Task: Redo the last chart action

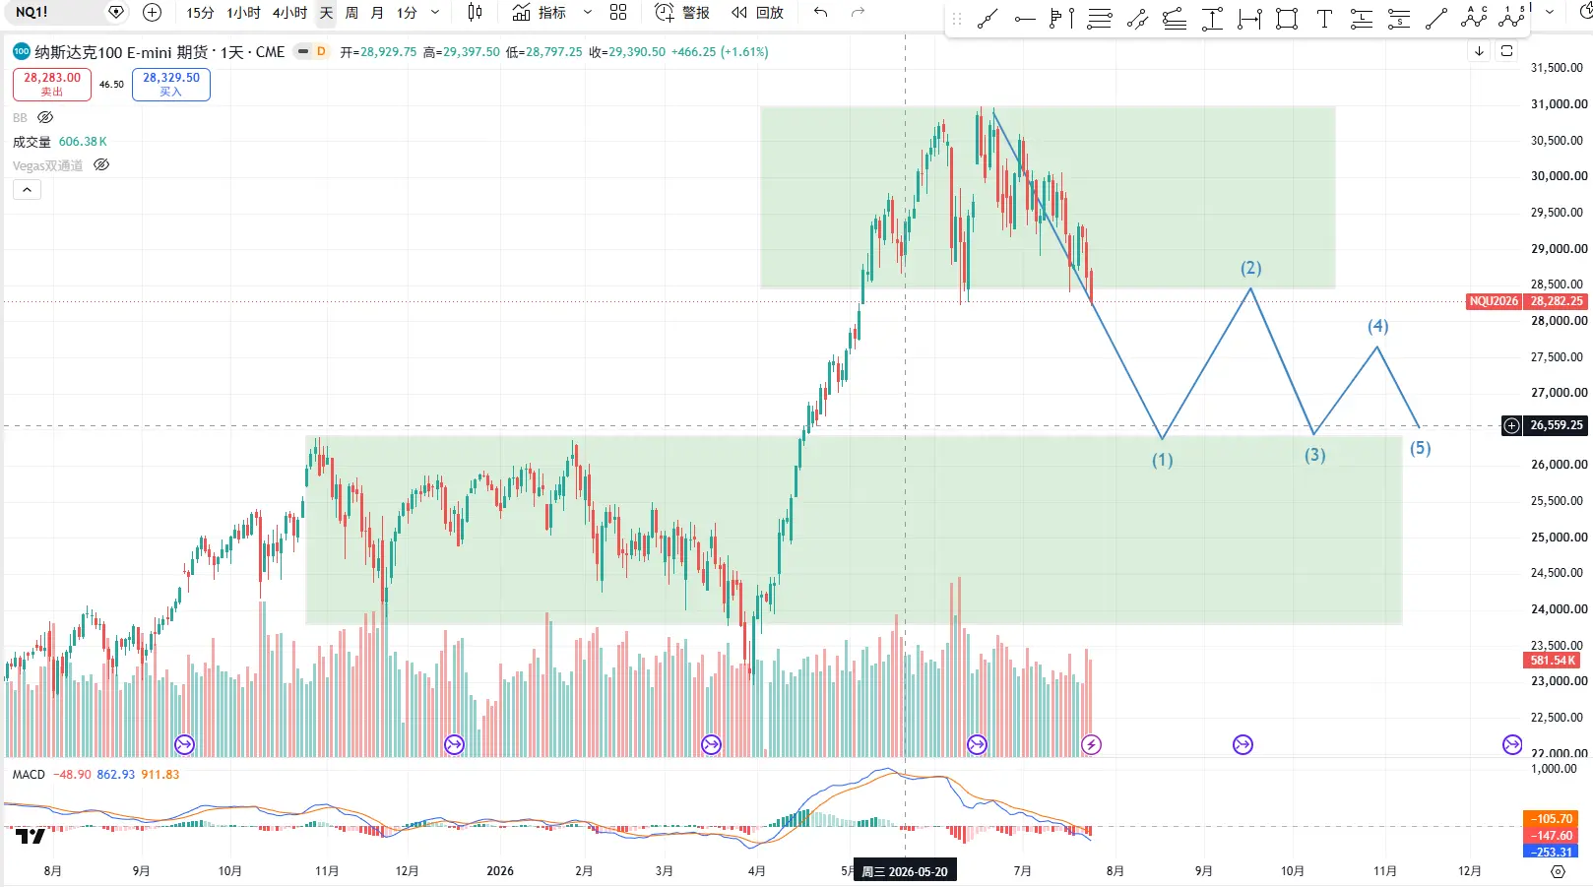Action: click(858, 13)
